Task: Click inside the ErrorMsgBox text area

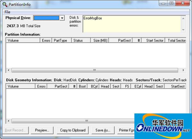Action: coord(131,24)
